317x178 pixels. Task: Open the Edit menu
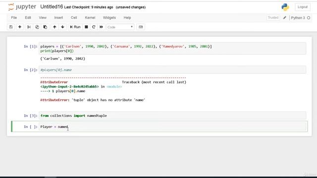(28, 18)
